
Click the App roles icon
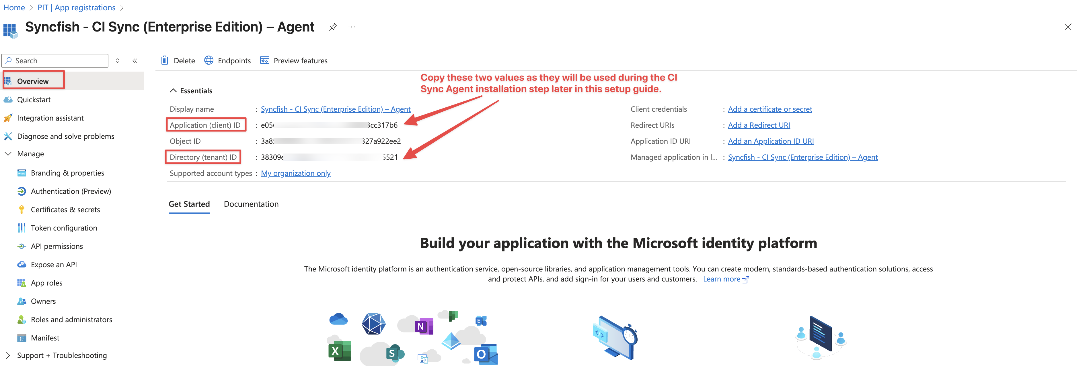(22, 283)
